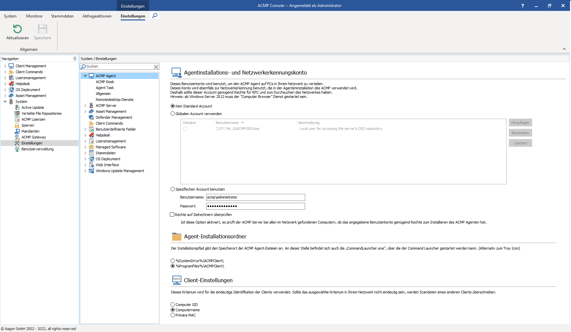Click the Hinzufügen button
Image resolution: width=571 pixels, height=332 pixels.
pos(520,123)
